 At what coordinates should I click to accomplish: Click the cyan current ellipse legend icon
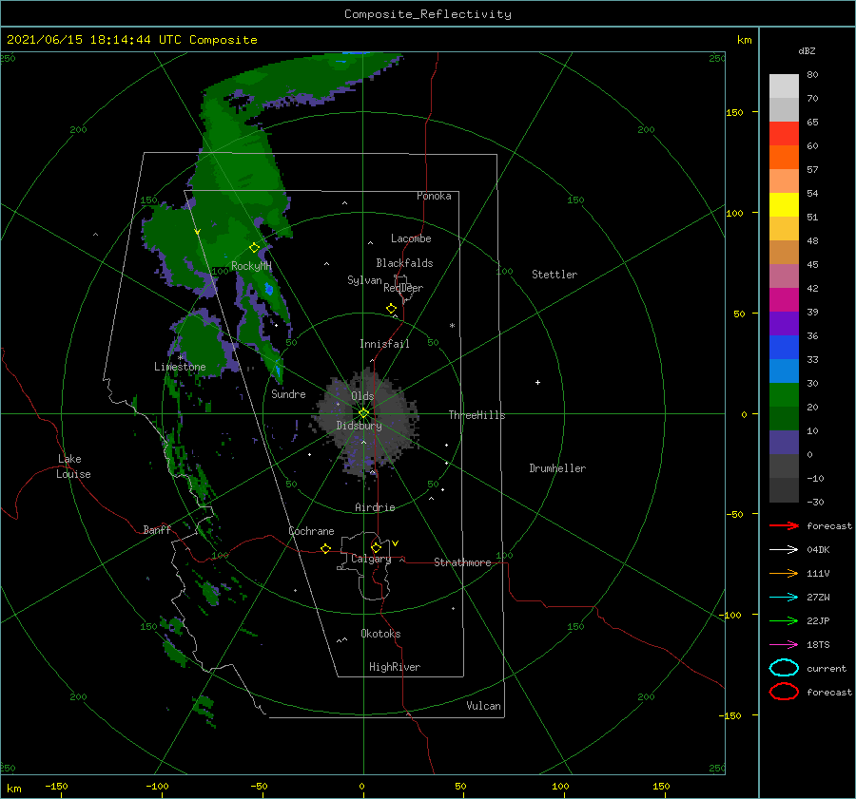pos(784,668)
